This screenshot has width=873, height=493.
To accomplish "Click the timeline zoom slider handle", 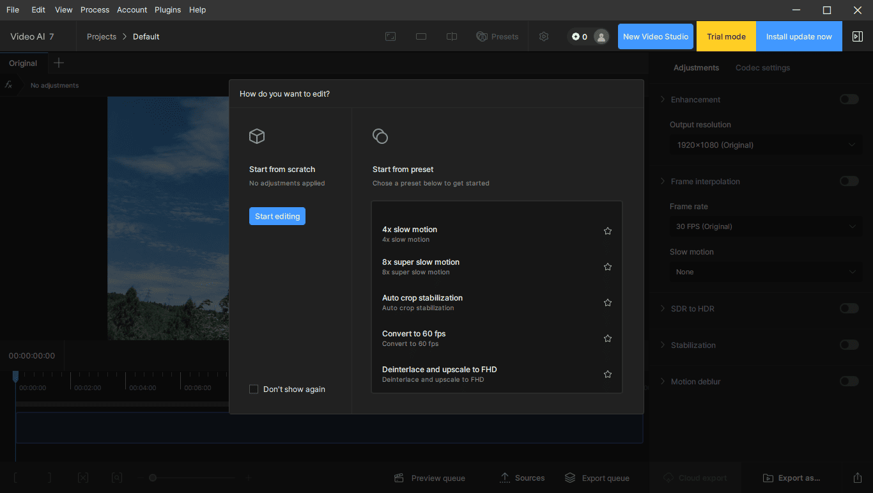I will pyautogui.click(x=153, y=478).
